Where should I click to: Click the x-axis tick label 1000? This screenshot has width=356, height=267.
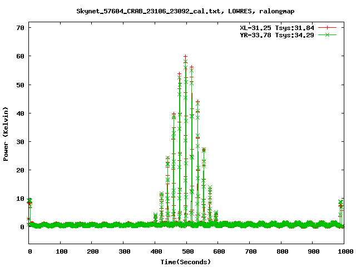pyautogui.click(x=345, y=251)
